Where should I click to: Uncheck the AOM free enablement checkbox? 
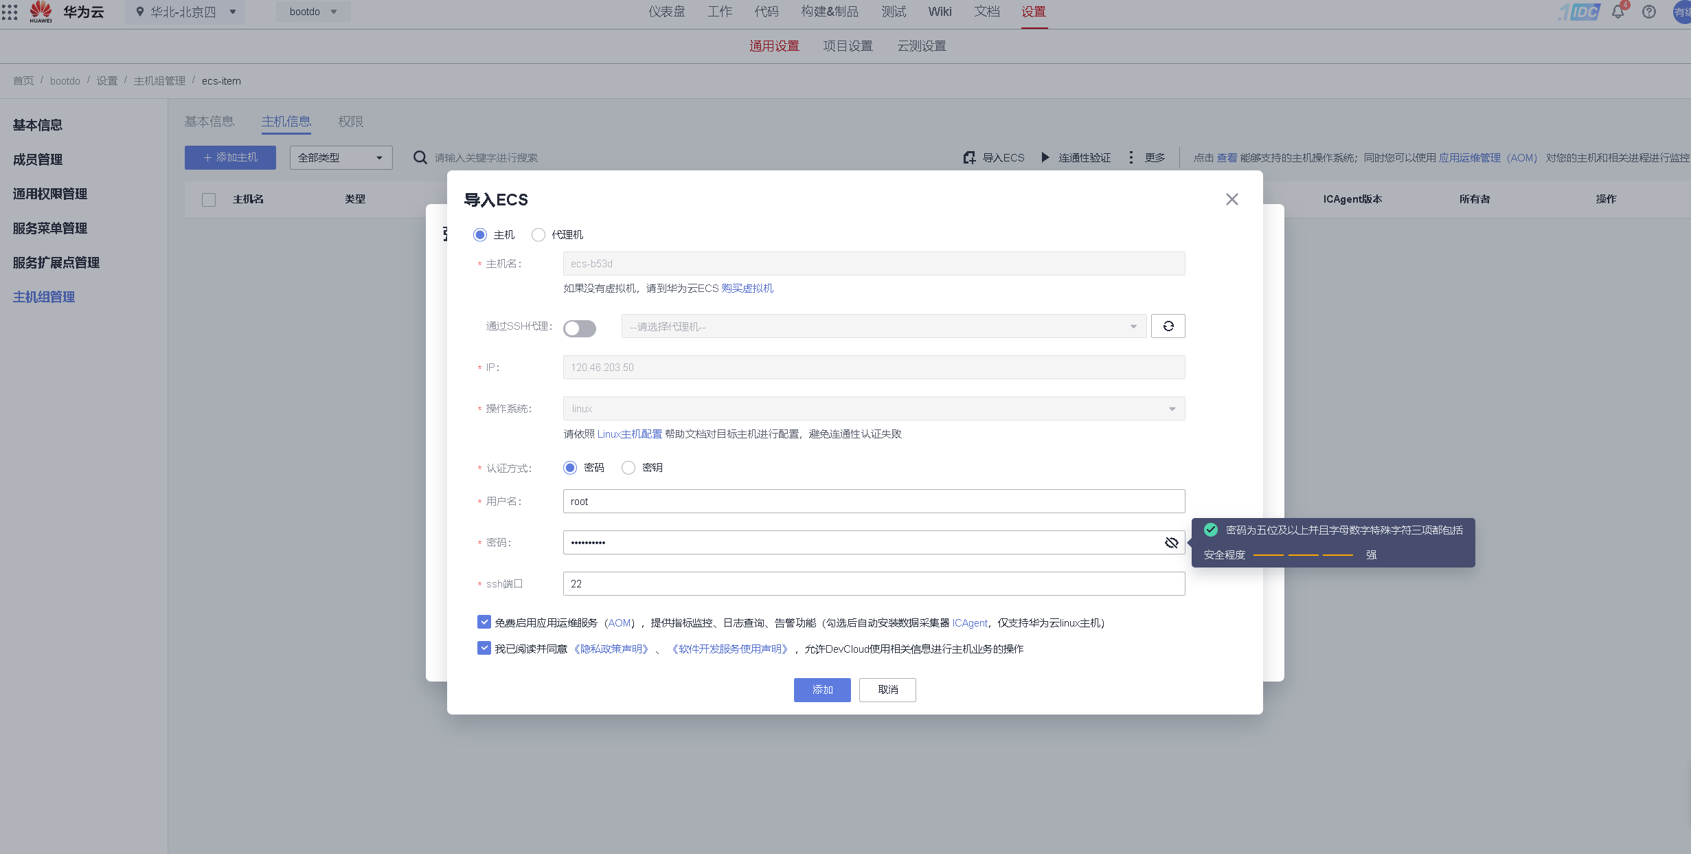point(484,622)
